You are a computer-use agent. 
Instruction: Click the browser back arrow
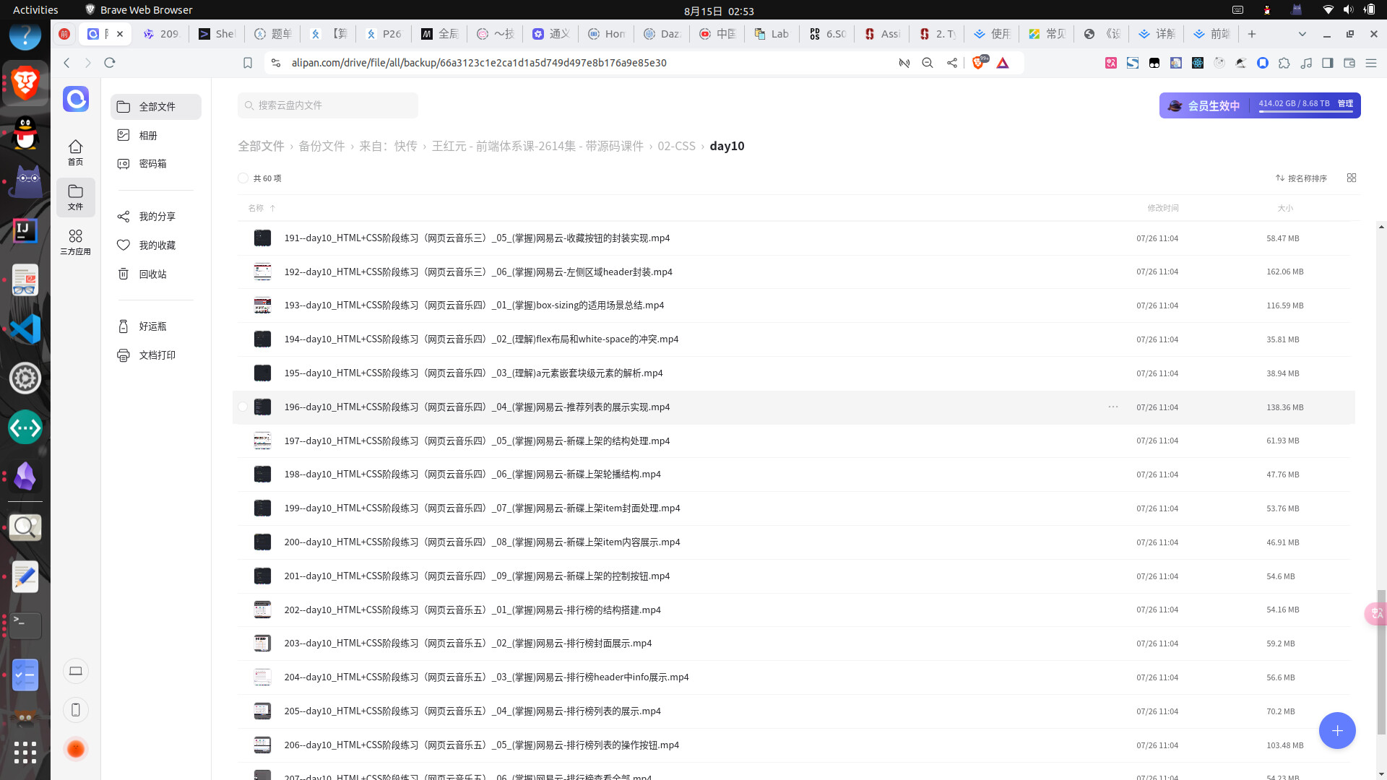[66, 63]
